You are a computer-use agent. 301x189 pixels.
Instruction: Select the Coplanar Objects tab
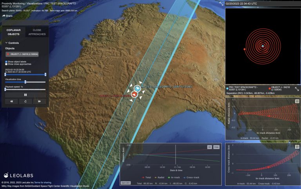pyautogui.click(x=14, y=32)
